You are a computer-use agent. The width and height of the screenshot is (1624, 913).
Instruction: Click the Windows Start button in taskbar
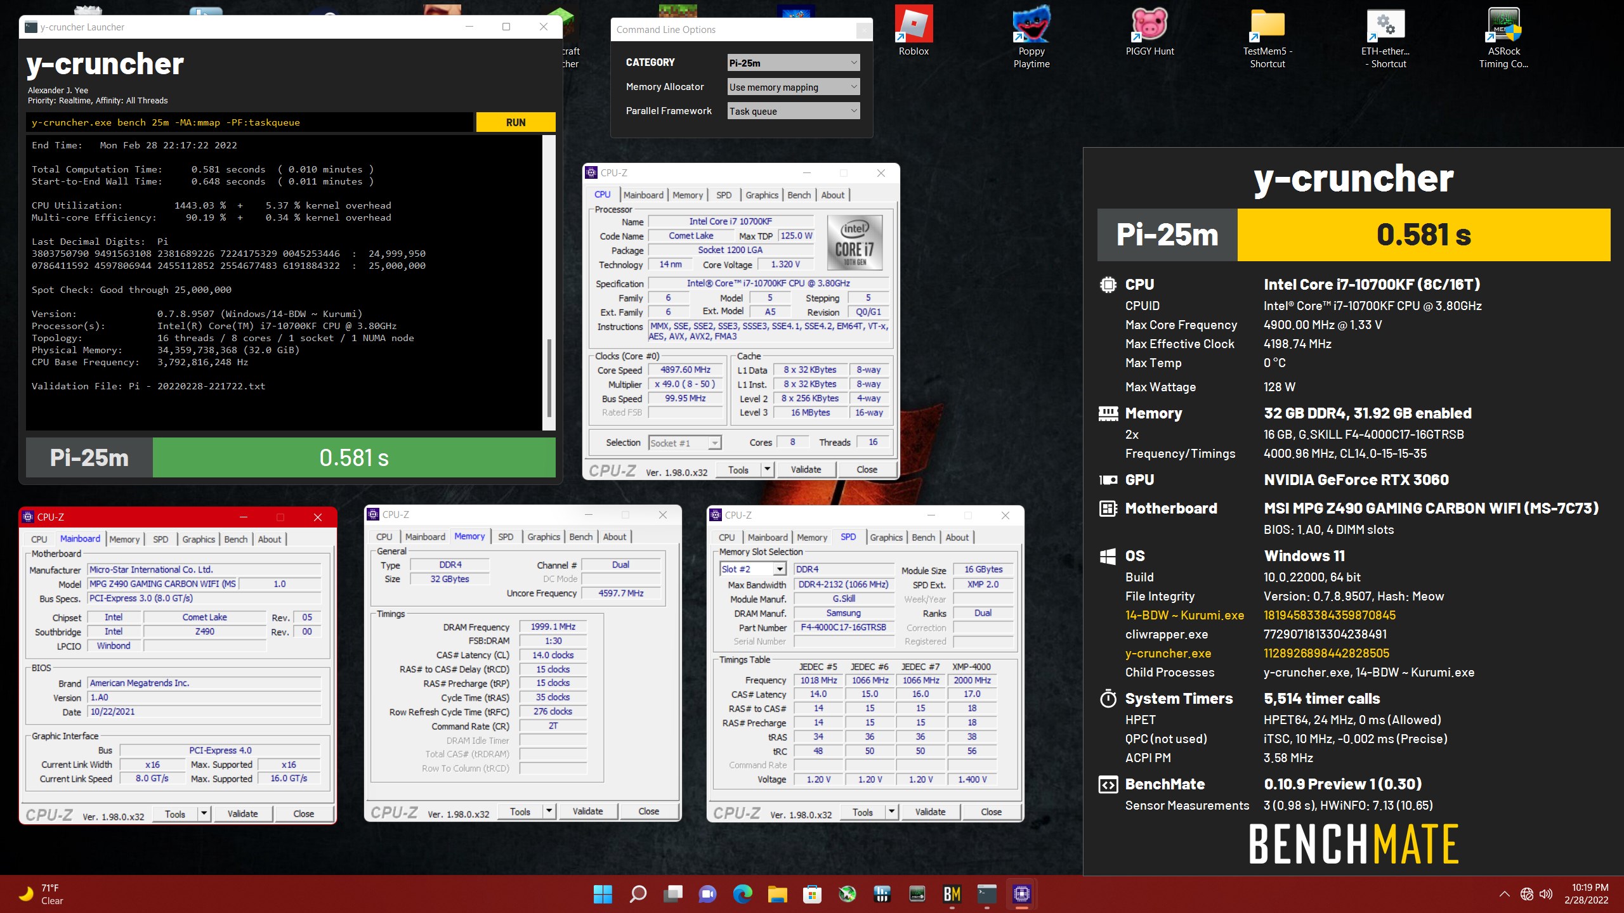(603, 894)
